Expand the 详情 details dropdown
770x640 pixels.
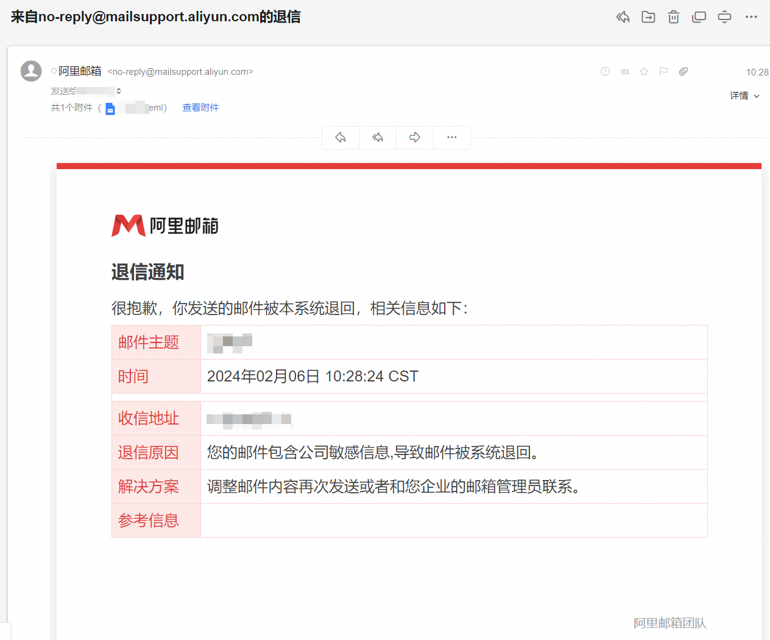point(744,96)
